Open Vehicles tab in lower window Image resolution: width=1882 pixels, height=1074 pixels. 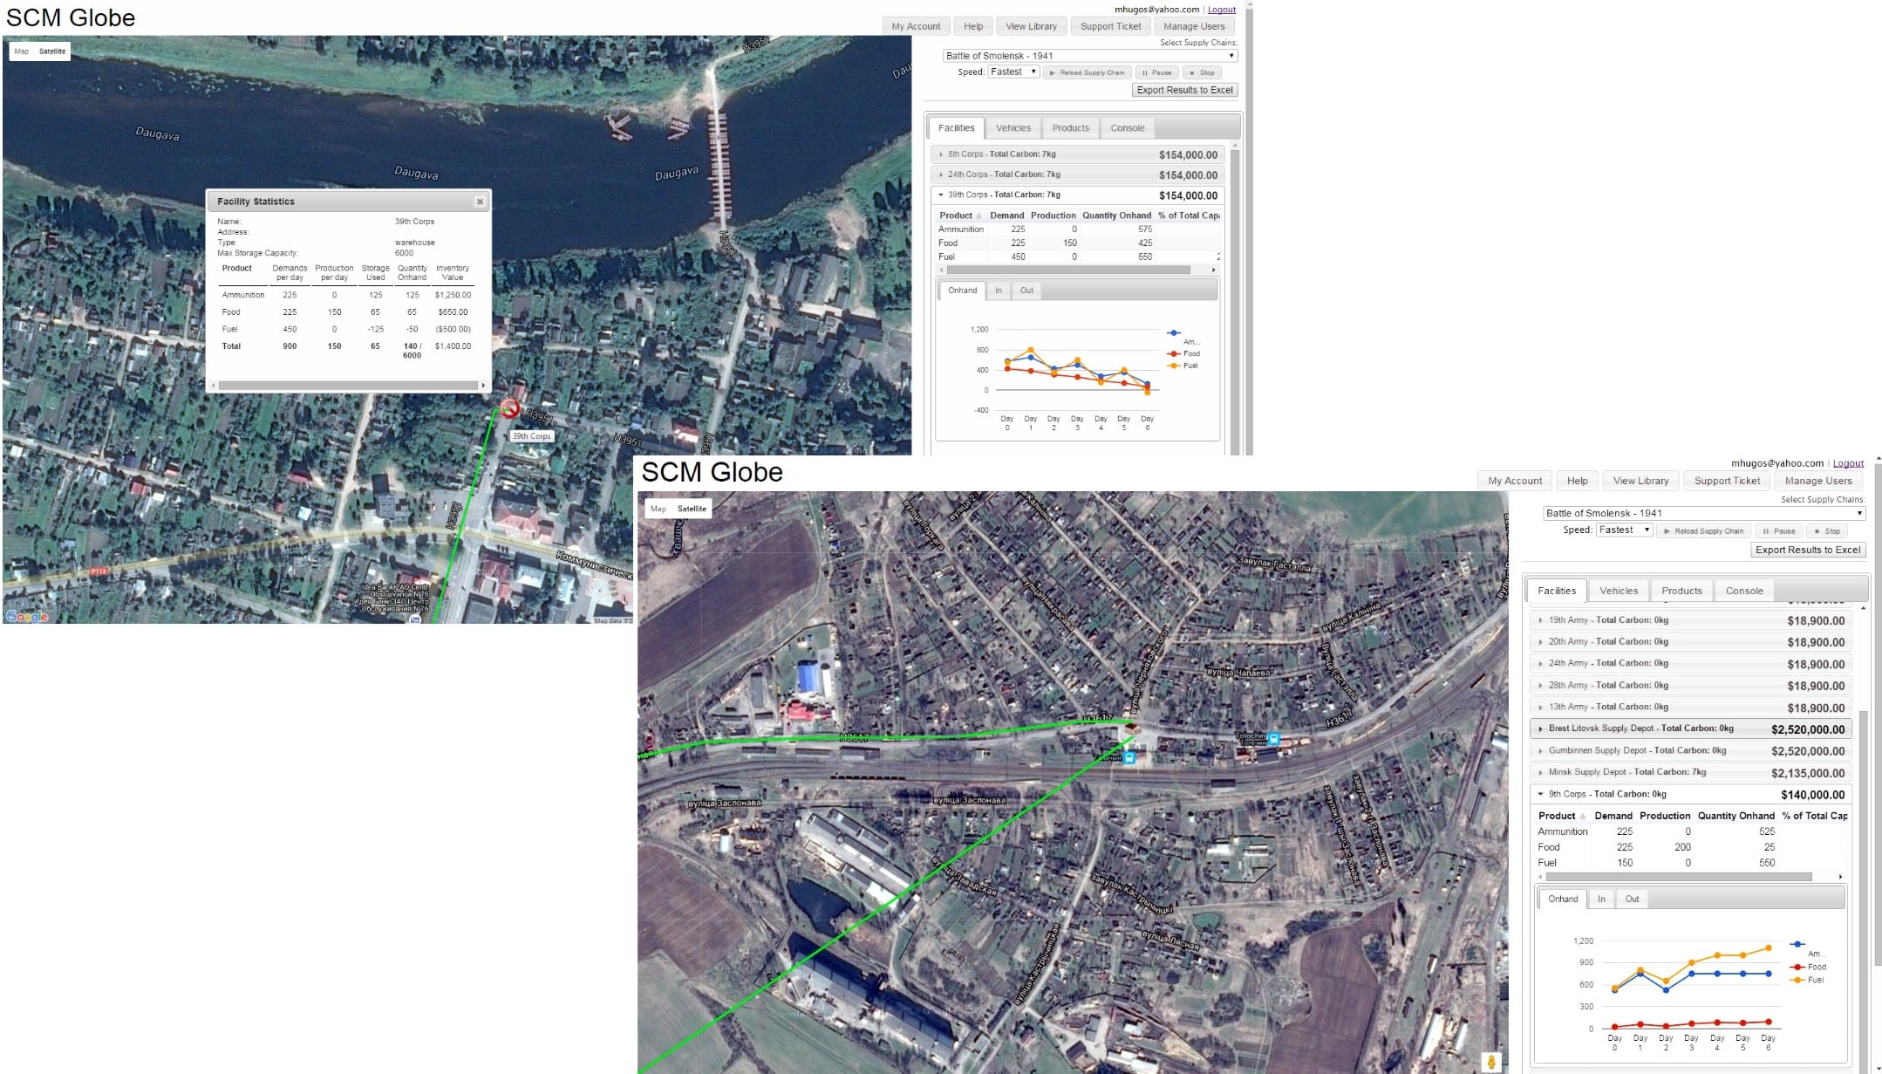tap(1619, 591)
